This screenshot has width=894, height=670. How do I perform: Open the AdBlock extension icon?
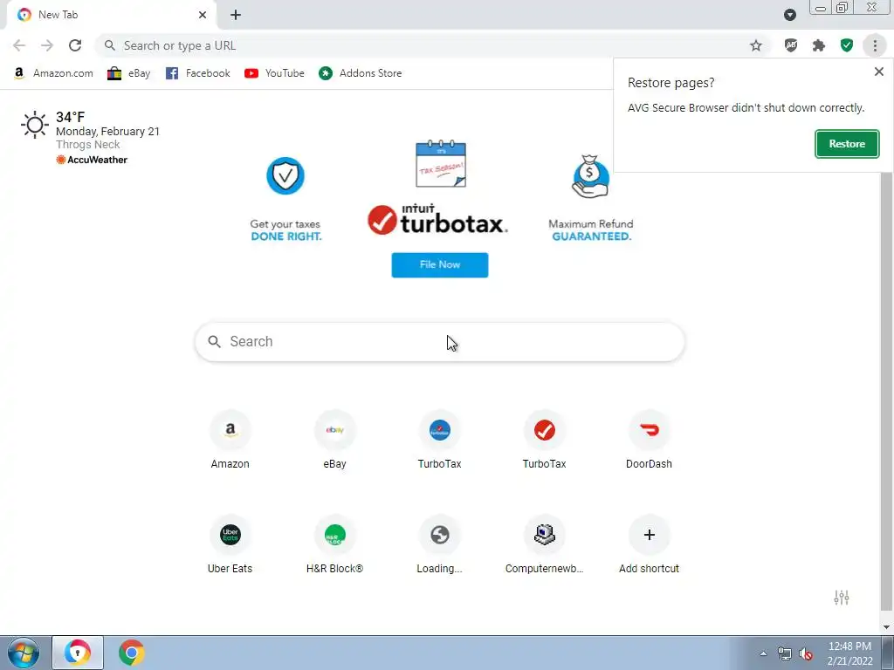[791, 45]
